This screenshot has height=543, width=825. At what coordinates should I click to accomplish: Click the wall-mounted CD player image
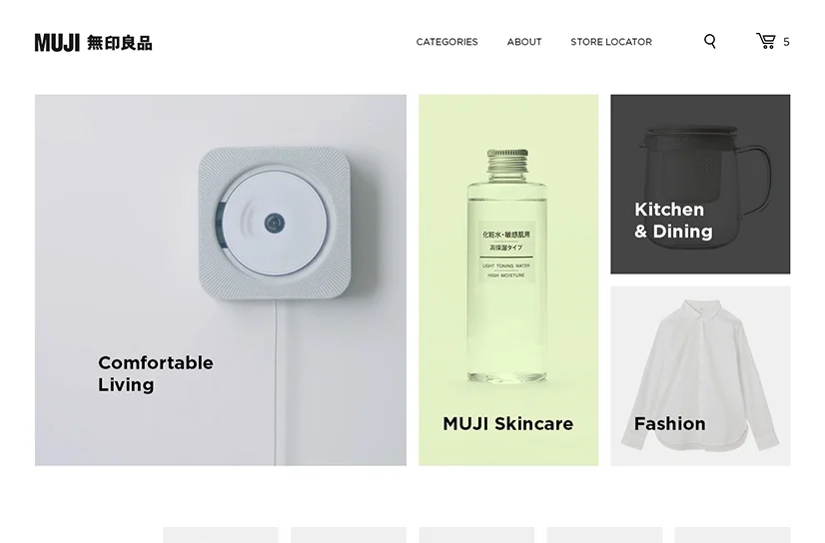click(x=274, y=224)
